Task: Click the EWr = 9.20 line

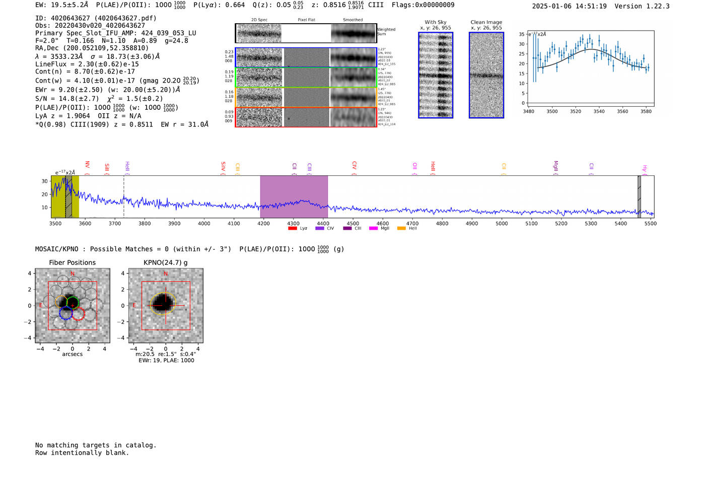Action: coord(108,90)
